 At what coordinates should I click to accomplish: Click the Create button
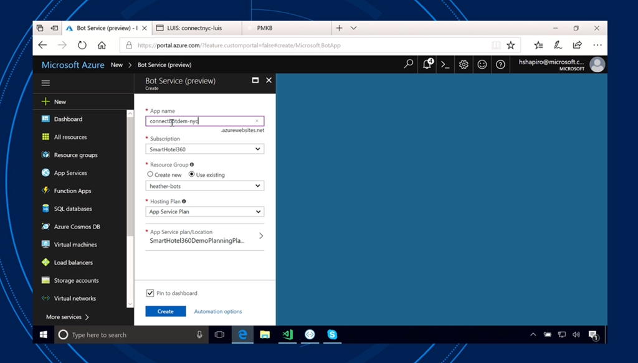click(165, 311)
